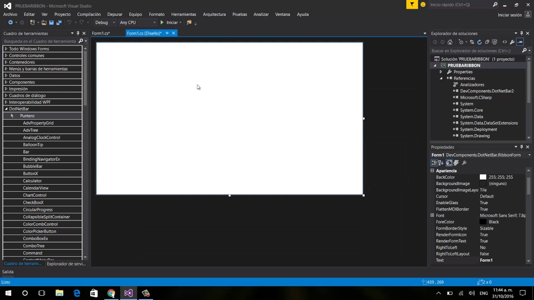Screen dimensions: 534x300
Task: Collapse the Referencias node
Action: 441,78
